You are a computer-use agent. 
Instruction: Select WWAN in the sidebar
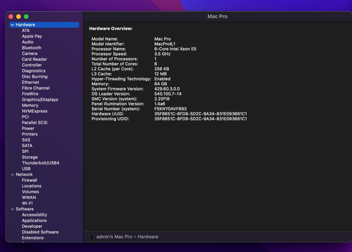point(29,198)
